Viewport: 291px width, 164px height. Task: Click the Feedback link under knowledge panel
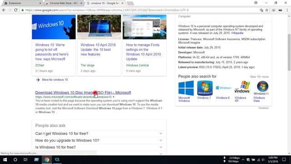coord(263,108)
